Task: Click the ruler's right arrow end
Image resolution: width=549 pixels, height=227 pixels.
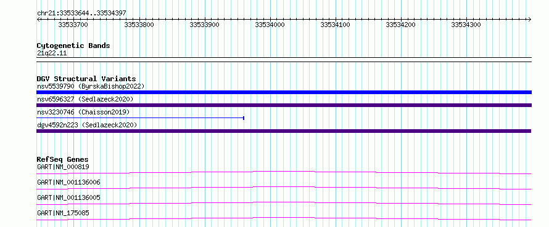Action: pos(529,19)
